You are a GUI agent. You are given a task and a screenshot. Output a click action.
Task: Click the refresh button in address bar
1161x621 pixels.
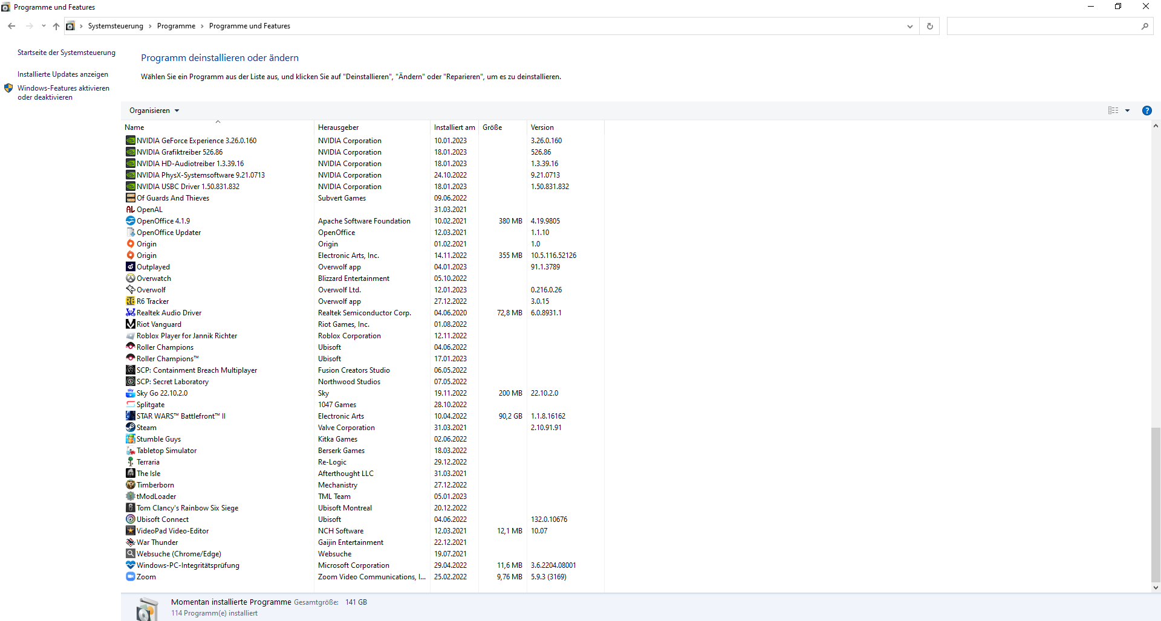click(x=930, y=26)
